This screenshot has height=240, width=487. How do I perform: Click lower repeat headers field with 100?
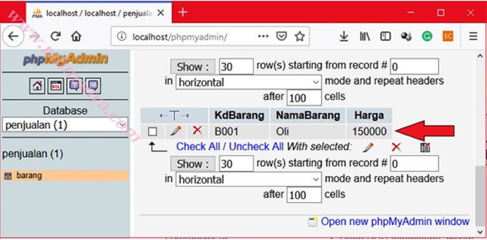point(304,195)
